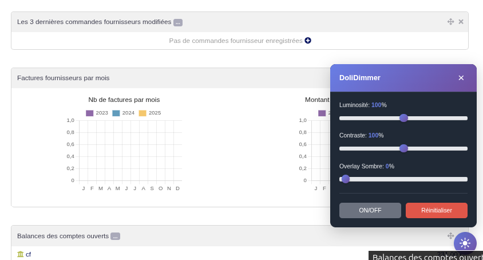Open the cf bank account link
Image resolution: width=483 pixels, height=260 pixels.
pos(29,254)
